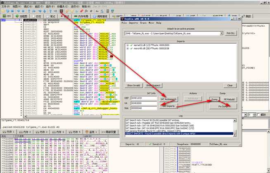The height and width of the screenshot is (173, 270).
Task: Click the Show Suspect button
Action: [153, 85]
